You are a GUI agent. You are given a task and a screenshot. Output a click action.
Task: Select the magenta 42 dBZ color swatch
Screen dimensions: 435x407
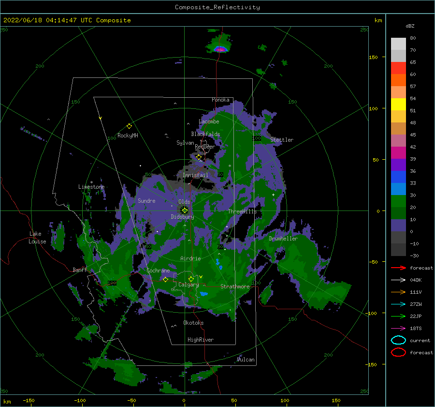398,152
